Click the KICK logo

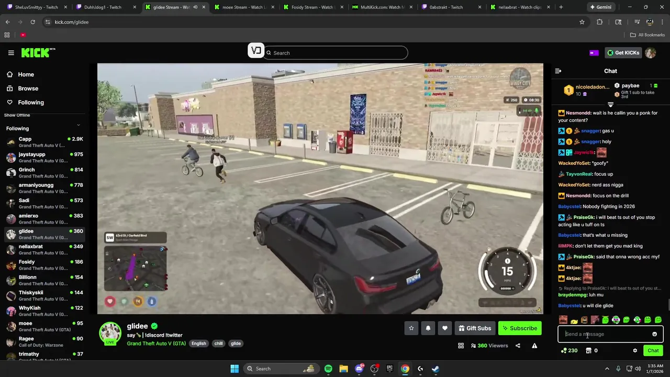38,52
